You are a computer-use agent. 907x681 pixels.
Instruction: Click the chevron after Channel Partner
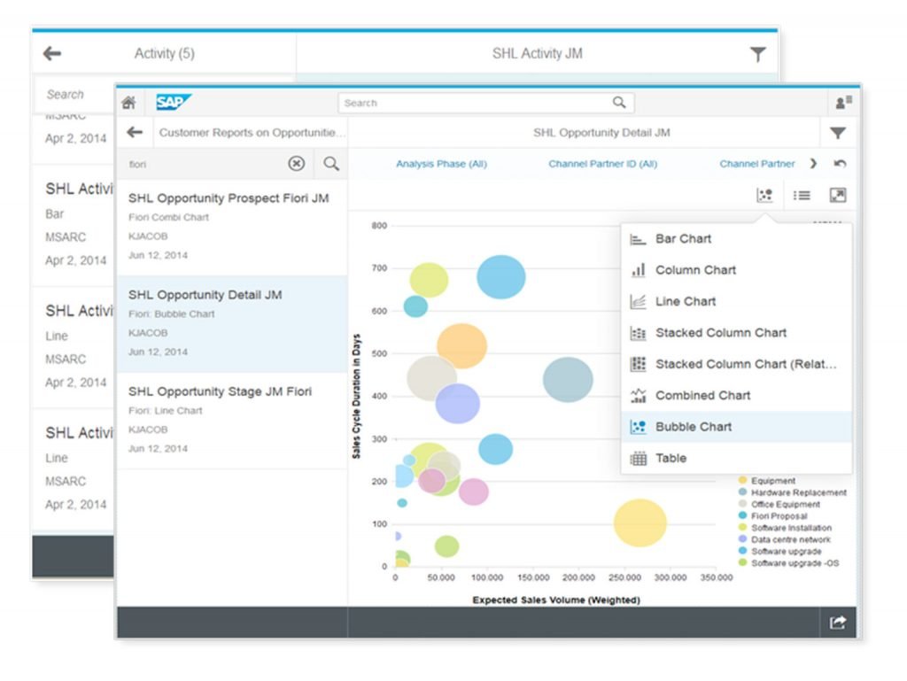[x=817, y=163]
